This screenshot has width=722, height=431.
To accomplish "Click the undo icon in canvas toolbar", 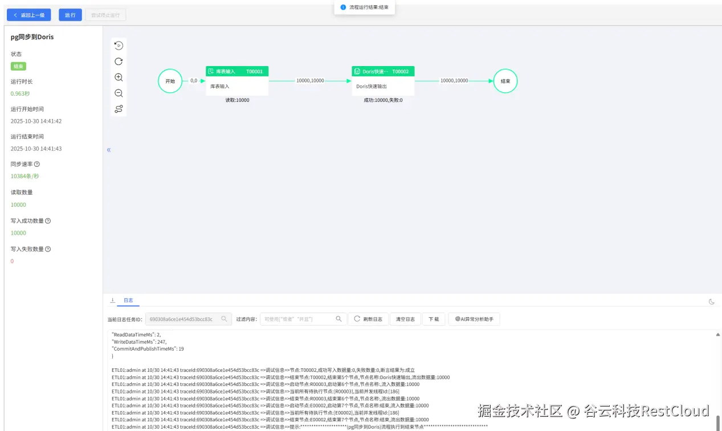I will (x=119, y=45).
